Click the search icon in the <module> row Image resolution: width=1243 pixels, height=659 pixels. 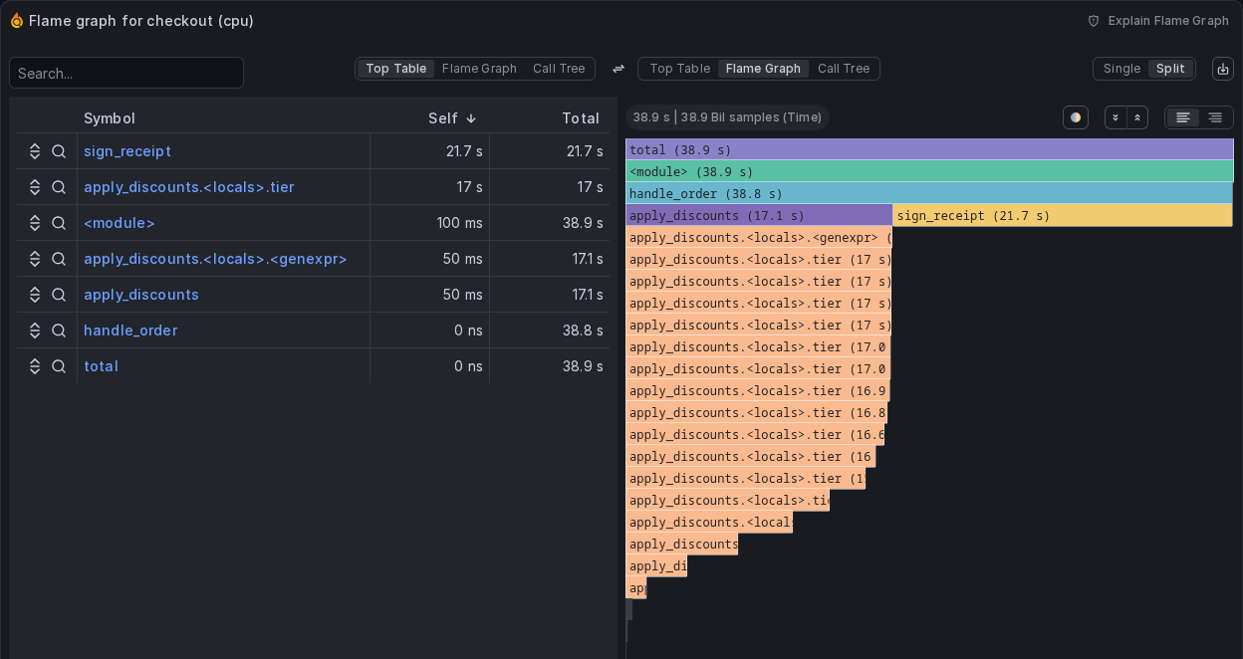59,223
